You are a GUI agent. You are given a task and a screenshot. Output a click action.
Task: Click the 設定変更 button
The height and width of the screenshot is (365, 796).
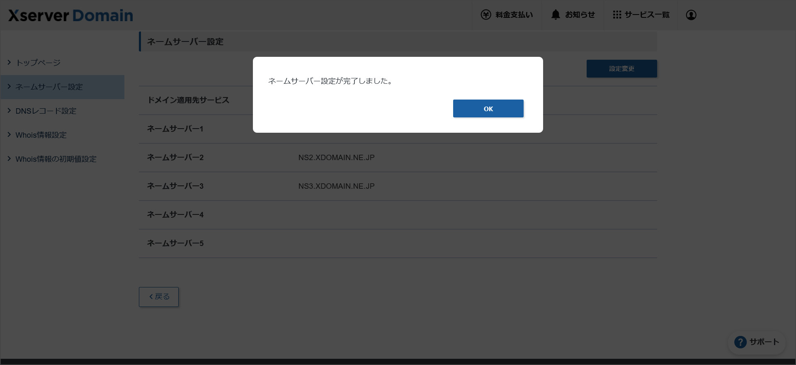tap(621, 68)
